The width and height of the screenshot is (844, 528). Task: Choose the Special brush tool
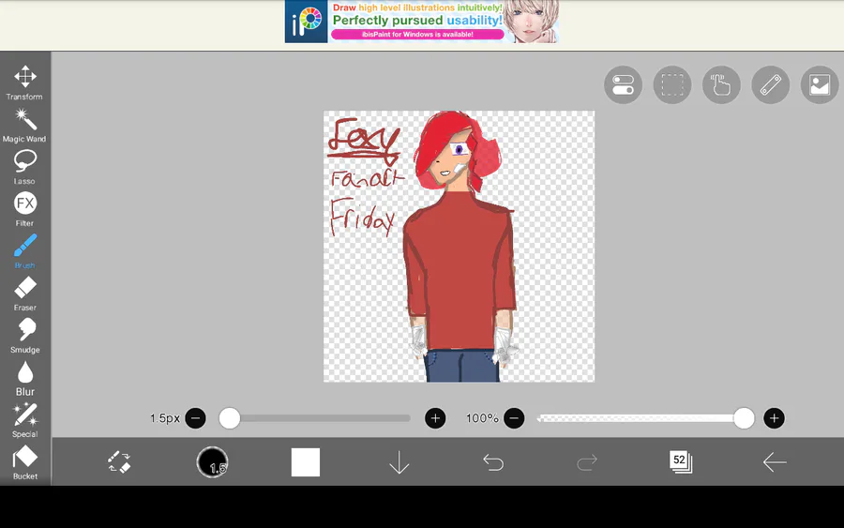click(x=24, y=420)
